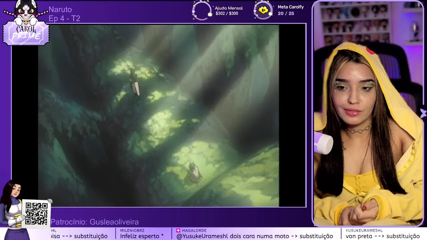The height and width of the screenshot is (240, 427).
Task: Click the "$302 / $300" goal amount
Action: click(227, 14)
